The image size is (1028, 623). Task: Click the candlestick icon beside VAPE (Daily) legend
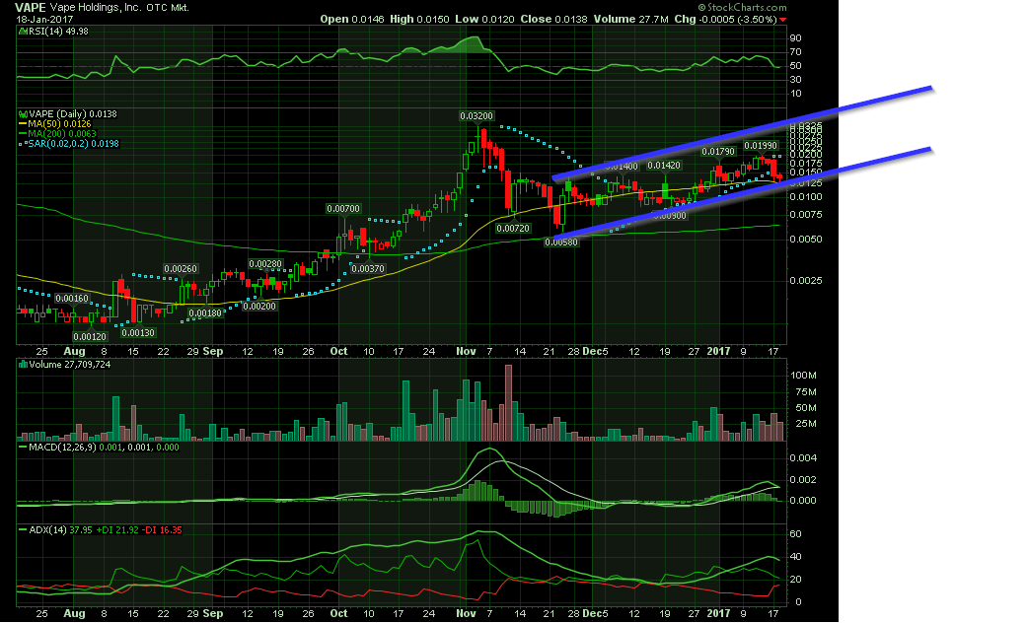pyautogui.click(x=23, y=114)
